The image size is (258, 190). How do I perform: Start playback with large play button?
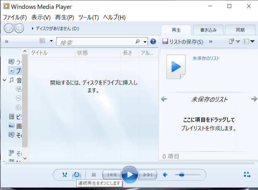(x=130, y=174)
